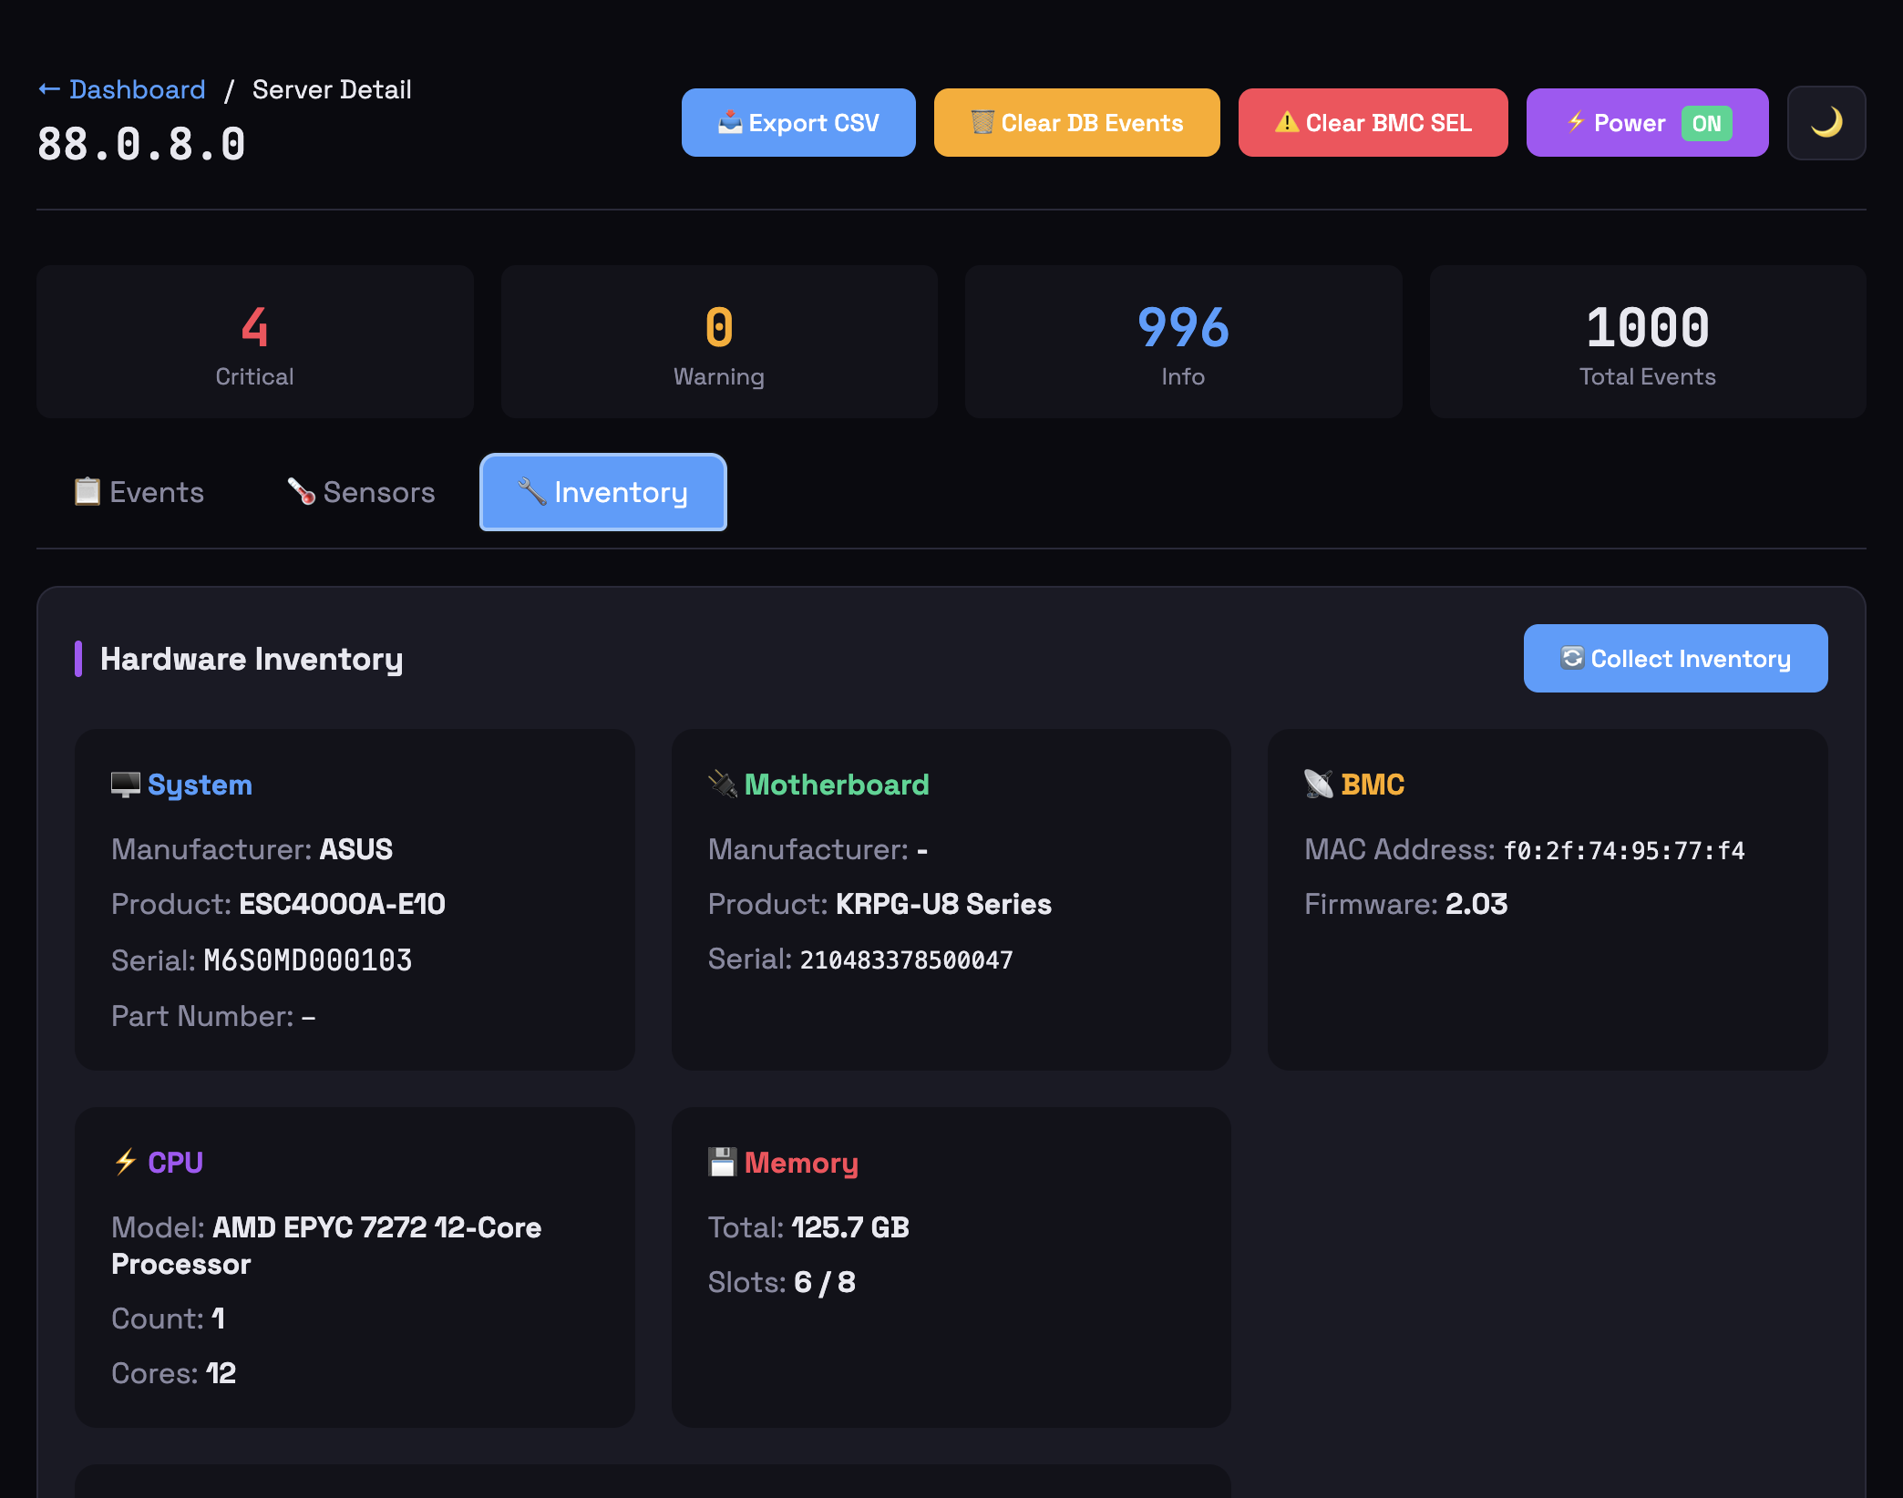
Task: Click the Total Events count card
Action: pyautogui.click(x=1647, y=342)
